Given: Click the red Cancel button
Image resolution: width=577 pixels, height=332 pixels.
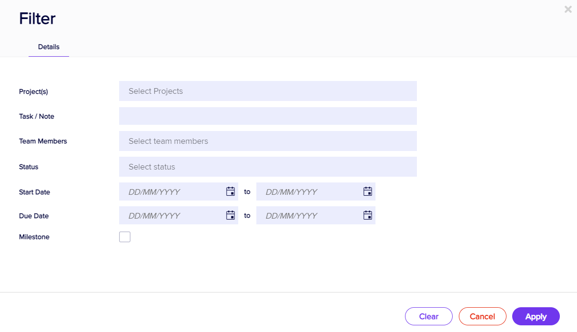Looking at the screenshot, I should coord(482,316).
